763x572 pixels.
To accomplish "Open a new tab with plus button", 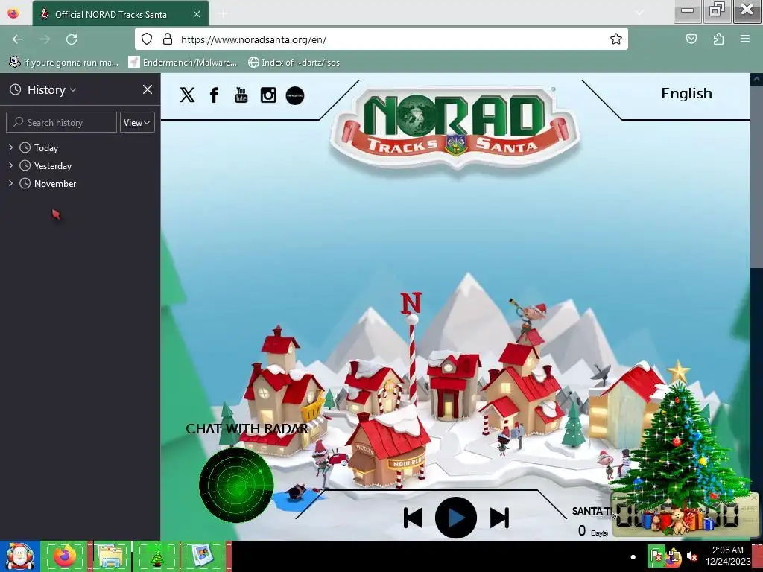I will (x=224, y=13).
